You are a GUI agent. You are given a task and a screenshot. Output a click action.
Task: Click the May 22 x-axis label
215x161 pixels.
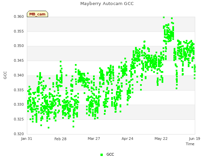[x=161, y=139]
